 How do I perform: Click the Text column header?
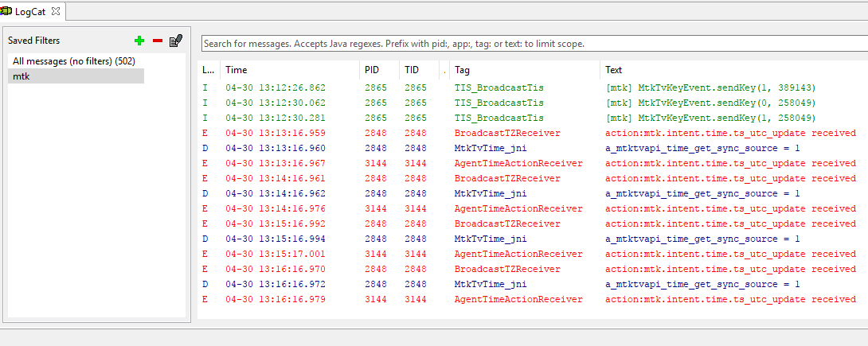(734, 70)
